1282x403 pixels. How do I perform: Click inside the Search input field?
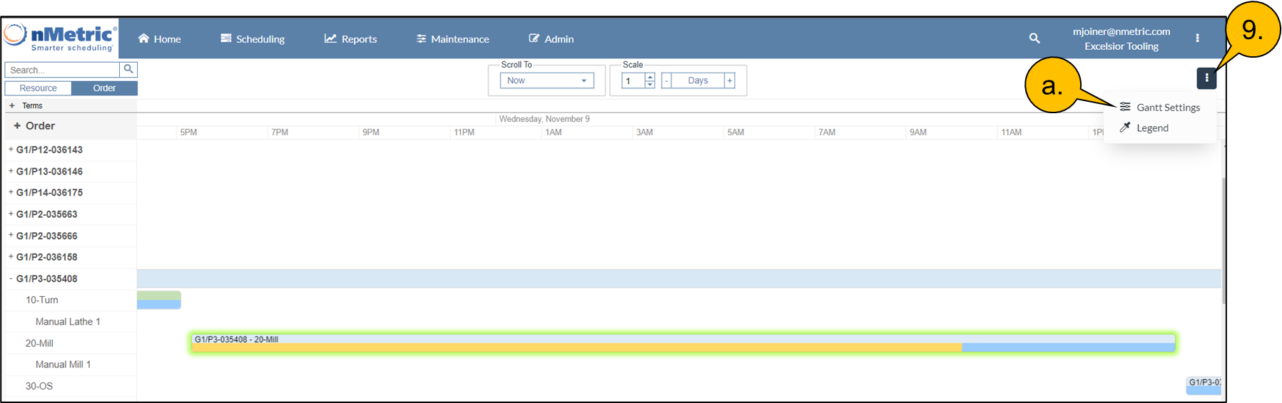[x=63, y=70]
